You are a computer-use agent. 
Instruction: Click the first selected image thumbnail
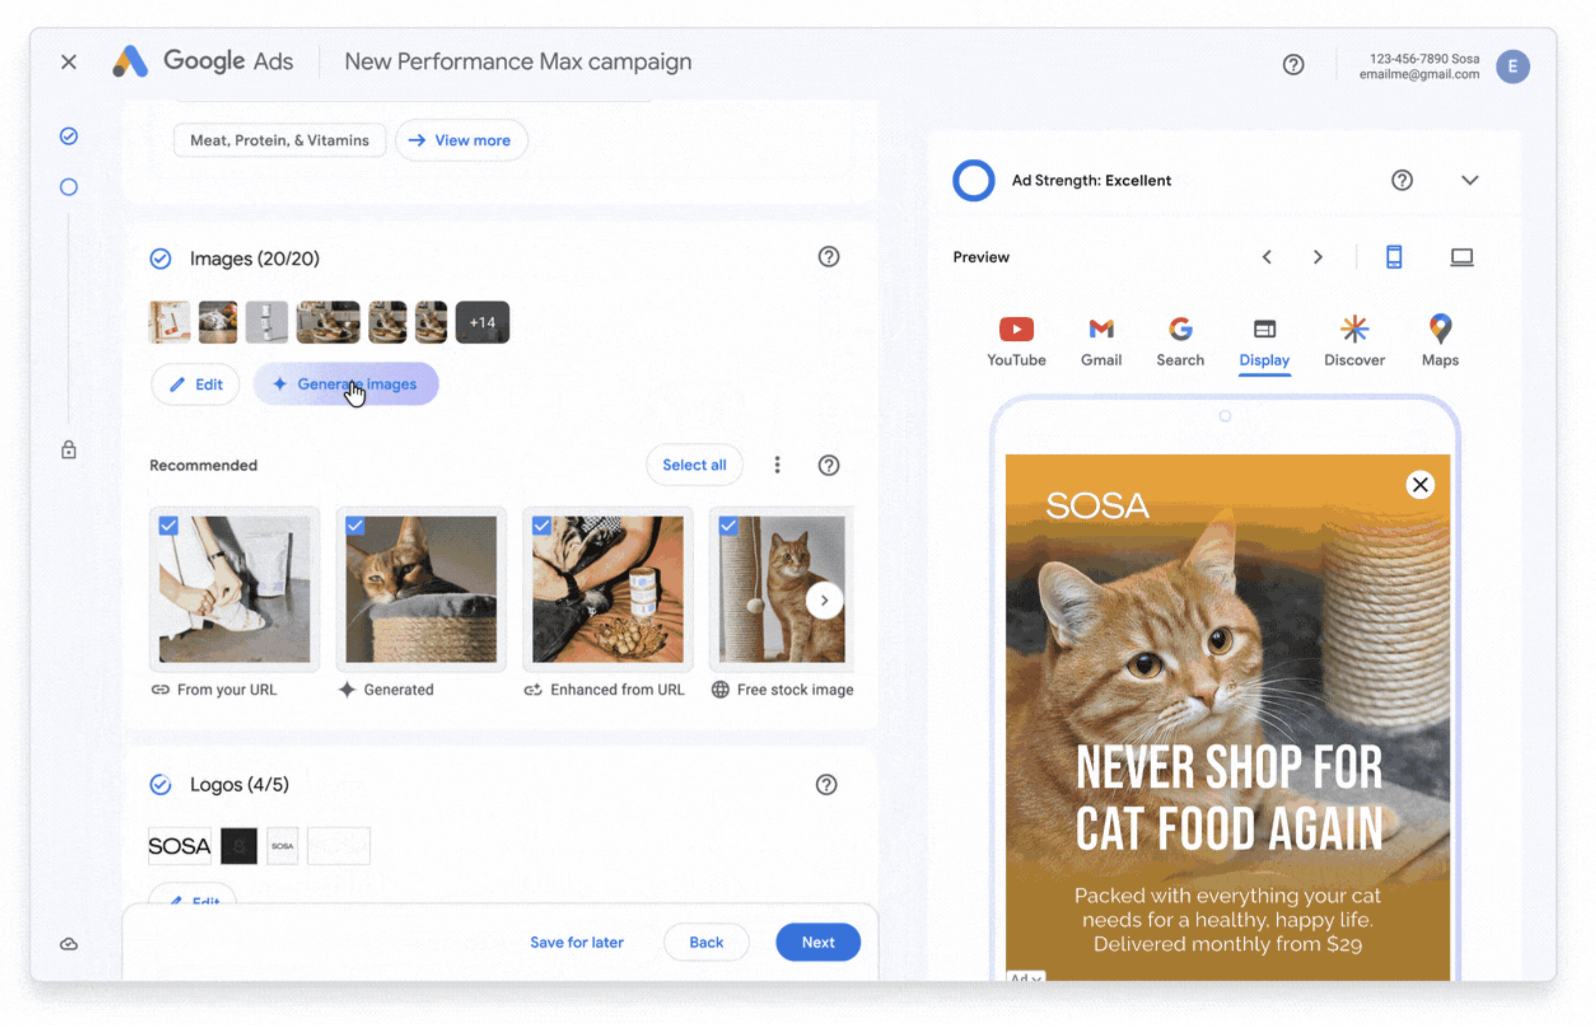pyautogui.click(x=169, y=322)
